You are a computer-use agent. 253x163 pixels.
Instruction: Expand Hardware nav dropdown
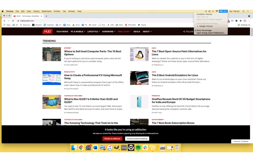click(109, 32)
